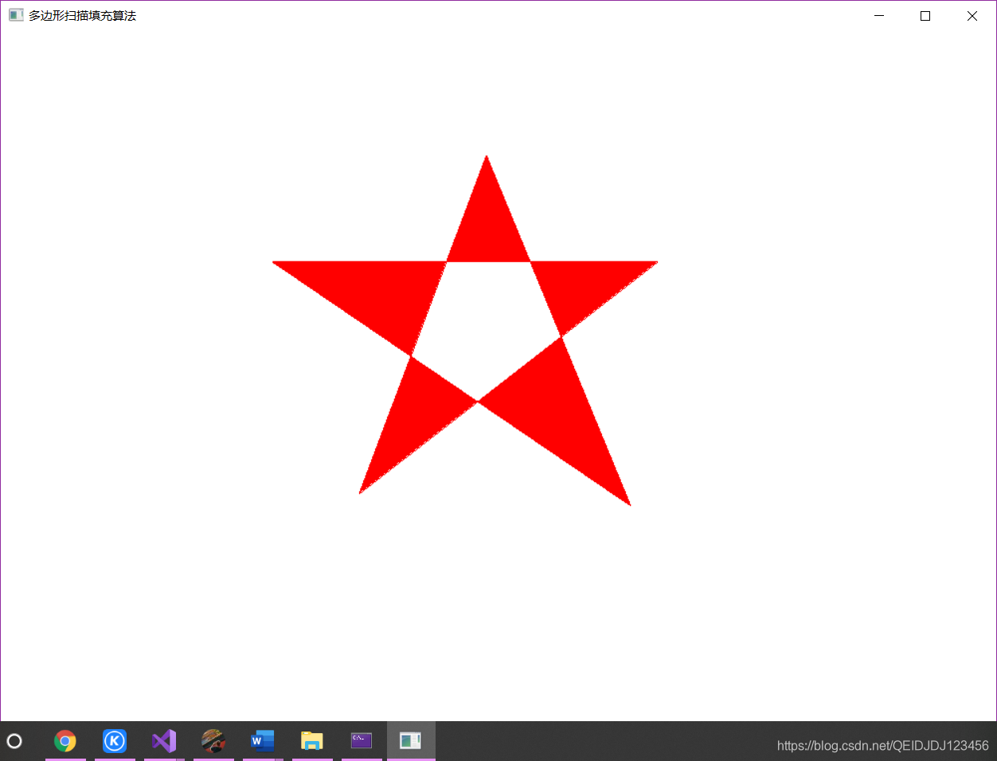
Task: Maximize the polygon scan fill window
Action: point(925,16)
